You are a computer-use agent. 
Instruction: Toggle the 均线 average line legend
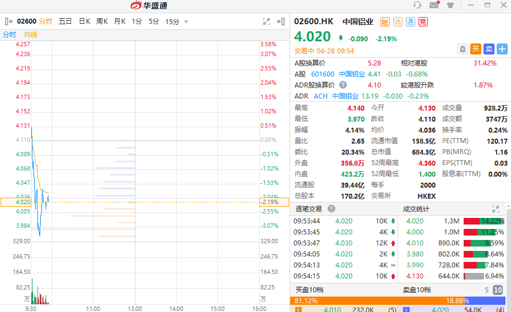pos(31,35)
